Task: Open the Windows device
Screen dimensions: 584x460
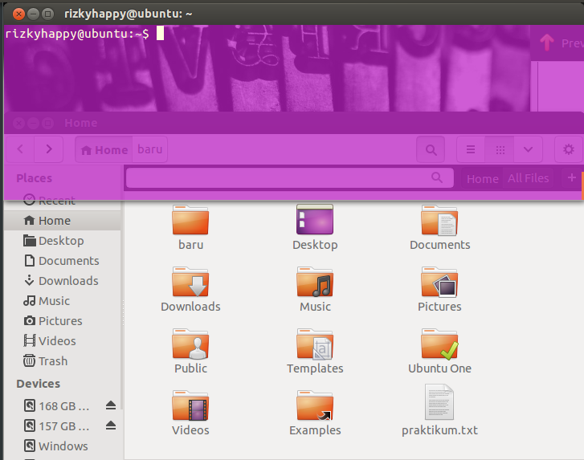Action: tap(56, 446)
